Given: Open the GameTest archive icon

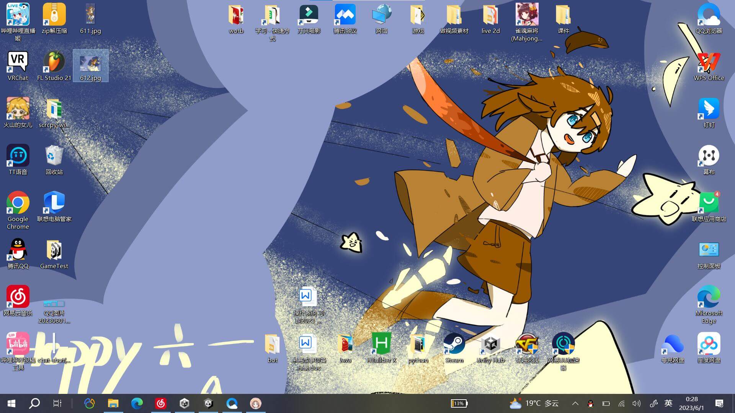Looking at the screenshot, I should [54, 254].
